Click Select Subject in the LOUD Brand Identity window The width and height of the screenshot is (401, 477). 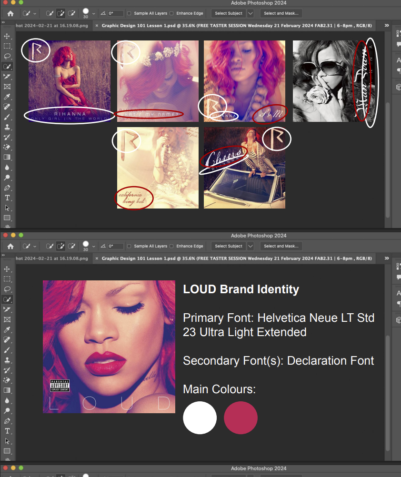[x=229, y=246]
